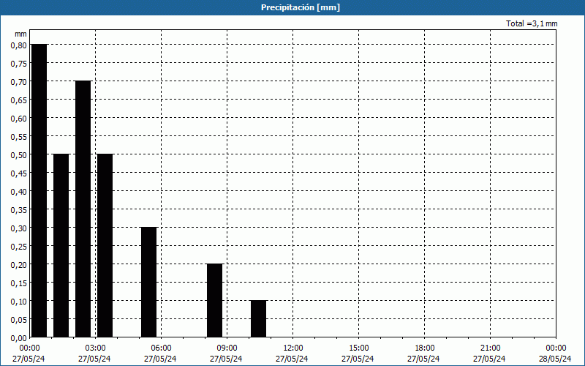Select the 0,70 mm precipitation bar
The height and width of the screenshot is (366, 585).
click(x=83, y=209)
